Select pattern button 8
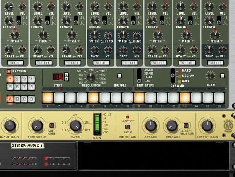 31,87
